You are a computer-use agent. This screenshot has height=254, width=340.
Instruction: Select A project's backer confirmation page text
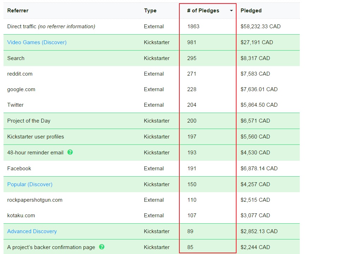[51, 247]
